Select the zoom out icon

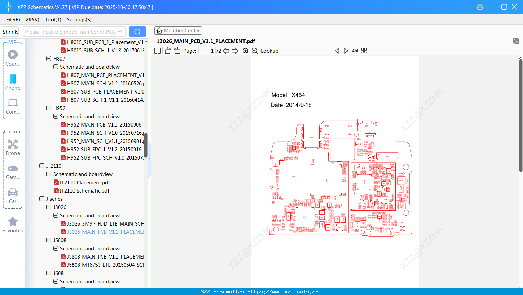pyautogui.click(x=254, y=51)
